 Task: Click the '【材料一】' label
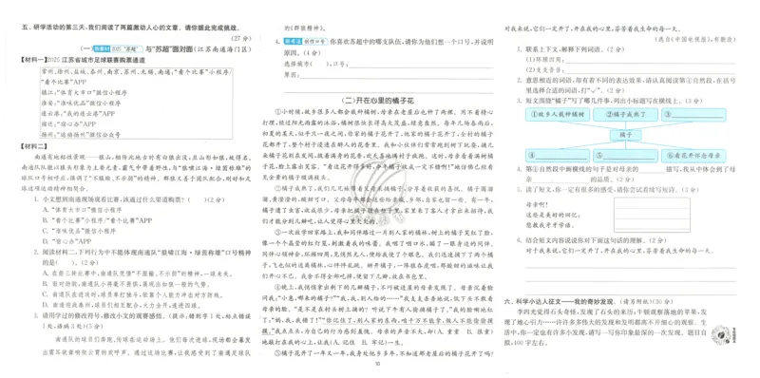point(32,59)
